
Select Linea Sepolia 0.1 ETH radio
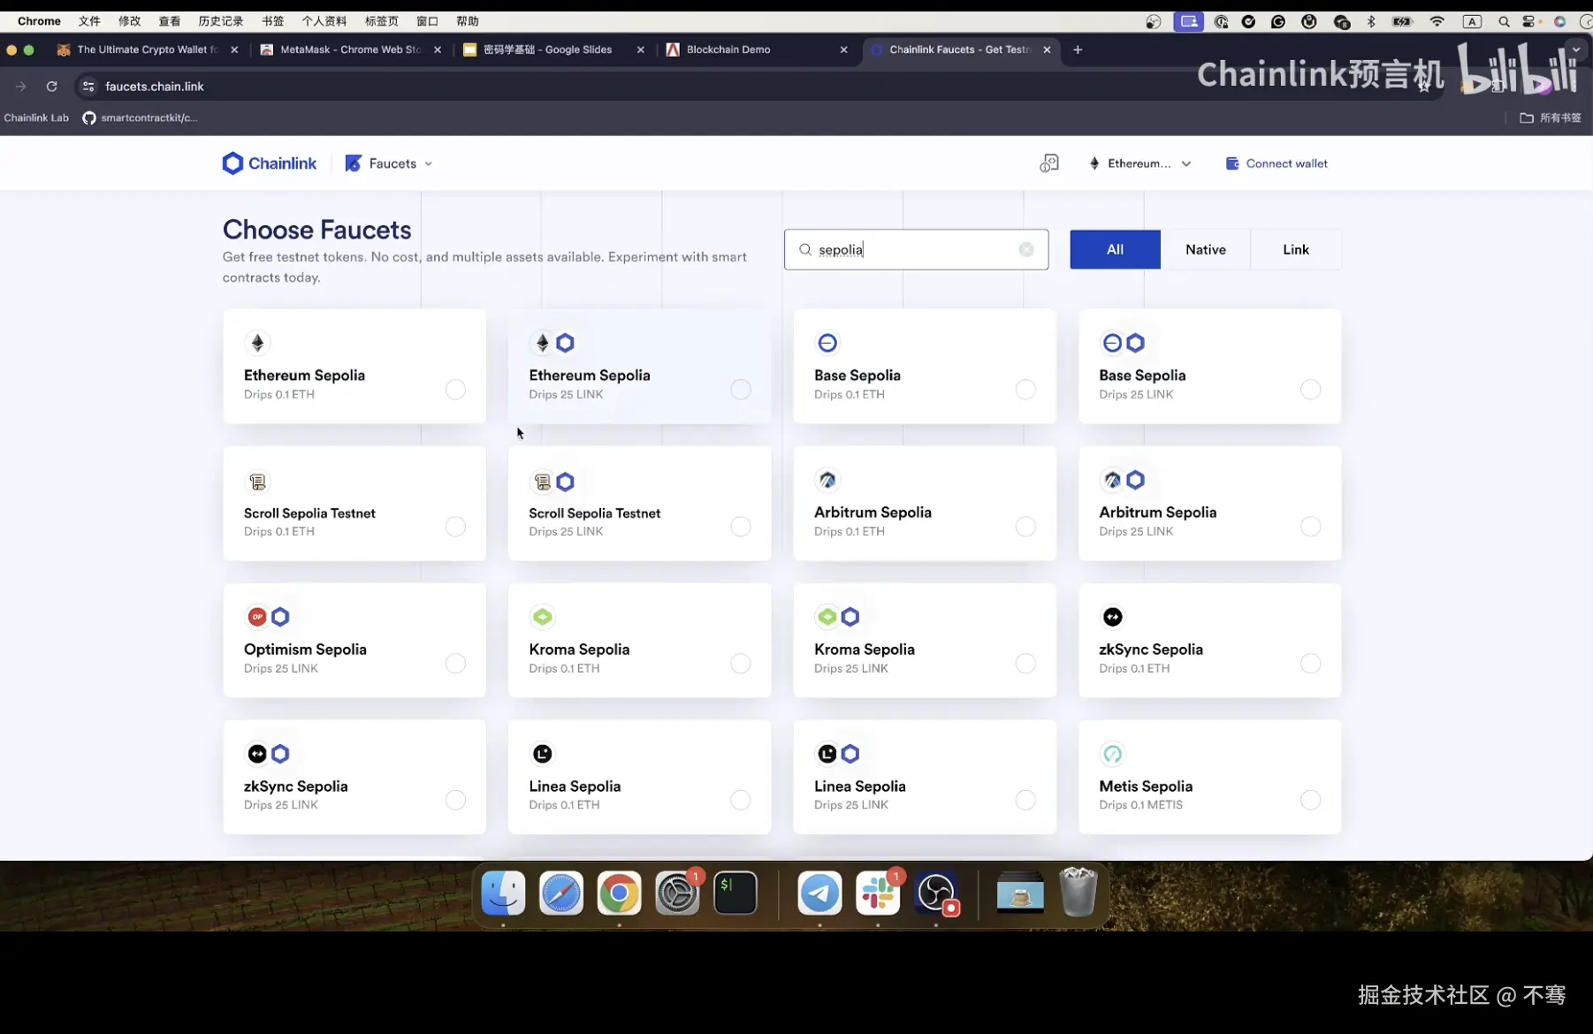741,800
